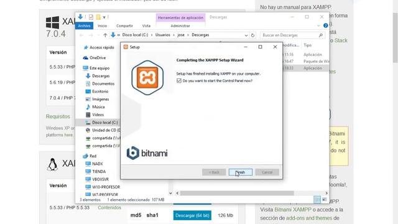Open Vídeos in the sidebar
The image size is (398, 224).
98,114
